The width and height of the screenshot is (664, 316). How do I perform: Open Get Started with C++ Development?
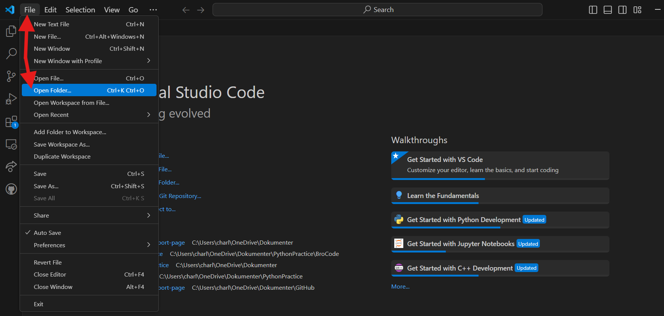500,268
